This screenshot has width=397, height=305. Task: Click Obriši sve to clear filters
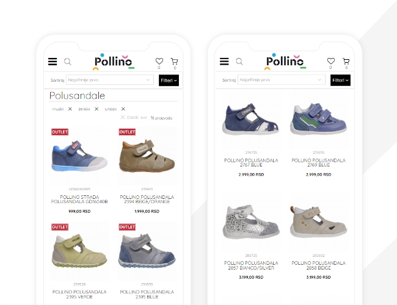(x=134, y=118)
